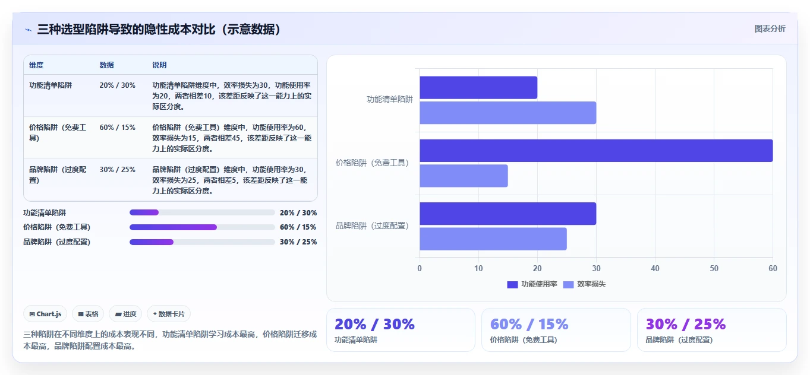Viewport: 810px width, 375px height.
Task: Open the 60% / 15% data card
Action: [556, 330]
